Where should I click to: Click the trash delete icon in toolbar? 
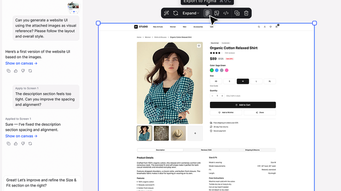point(246,13)
